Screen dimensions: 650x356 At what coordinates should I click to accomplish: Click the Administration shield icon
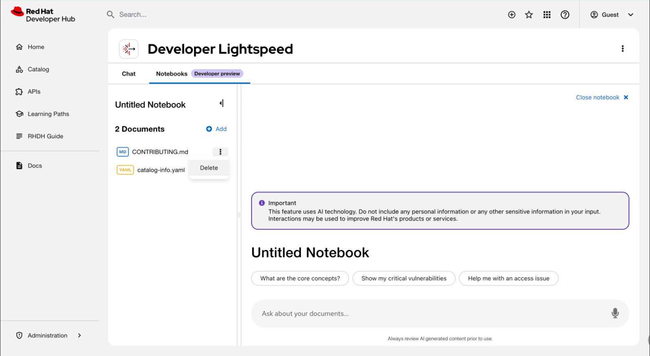pyautogui.click(x=19, y=336)
